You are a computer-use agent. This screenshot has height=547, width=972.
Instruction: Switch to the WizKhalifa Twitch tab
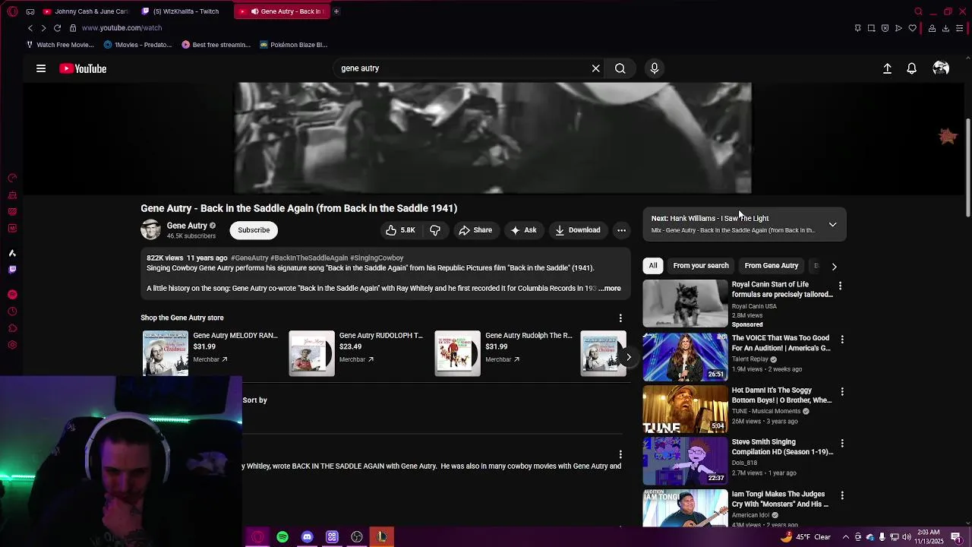coord(181,11)
